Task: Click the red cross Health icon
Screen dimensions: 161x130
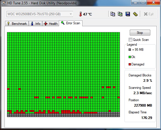Action: click(46, 24)
